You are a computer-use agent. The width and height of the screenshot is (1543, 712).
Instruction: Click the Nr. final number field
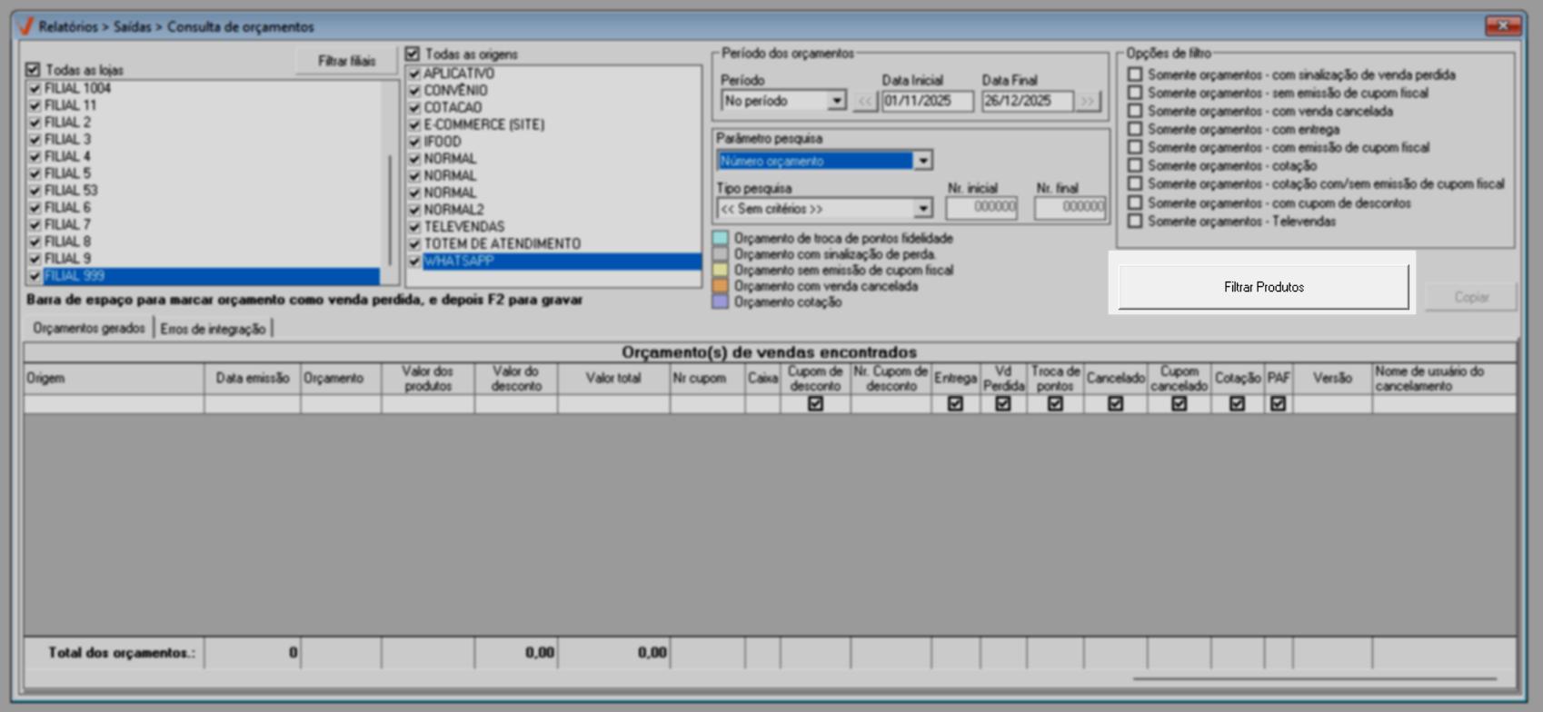tap(1070, 208)
